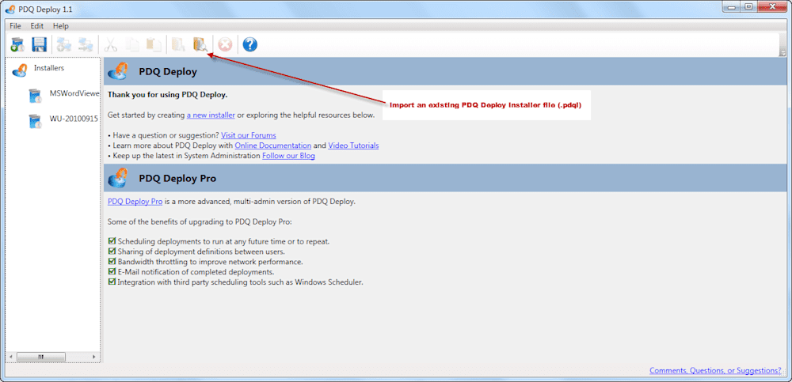
Task: Click the blue Help question mark icon
Action: 250,45
